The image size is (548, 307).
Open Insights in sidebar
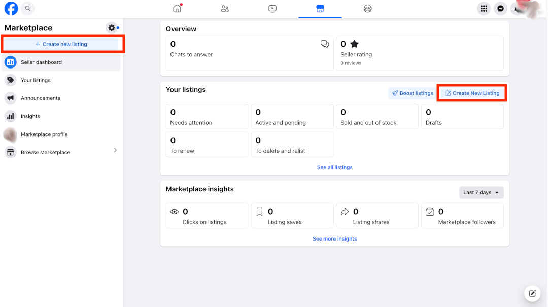pyautogui.click(x=61, y=116)
